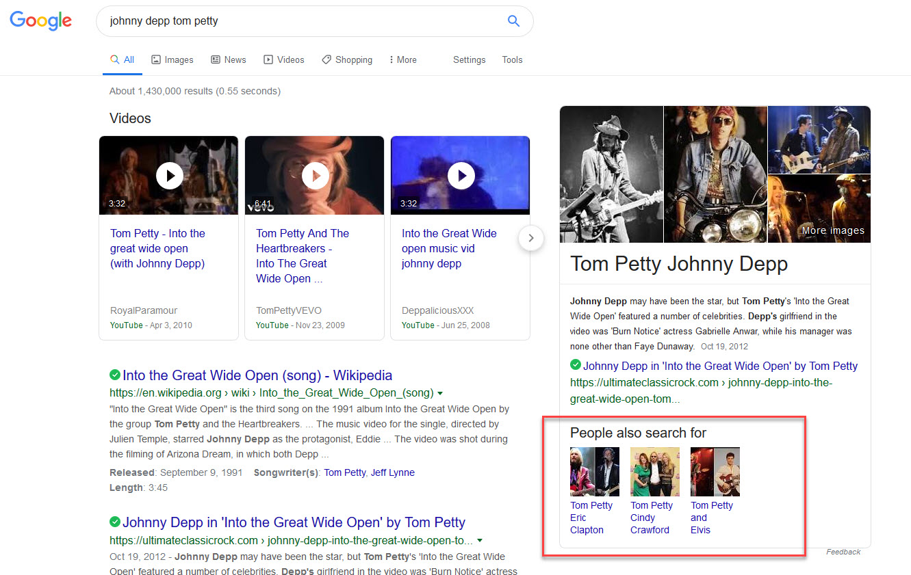Image resolution: width=911 pixels, height=575 pixels.
Task: Click More images in knowledge panel
Action: 833,230
